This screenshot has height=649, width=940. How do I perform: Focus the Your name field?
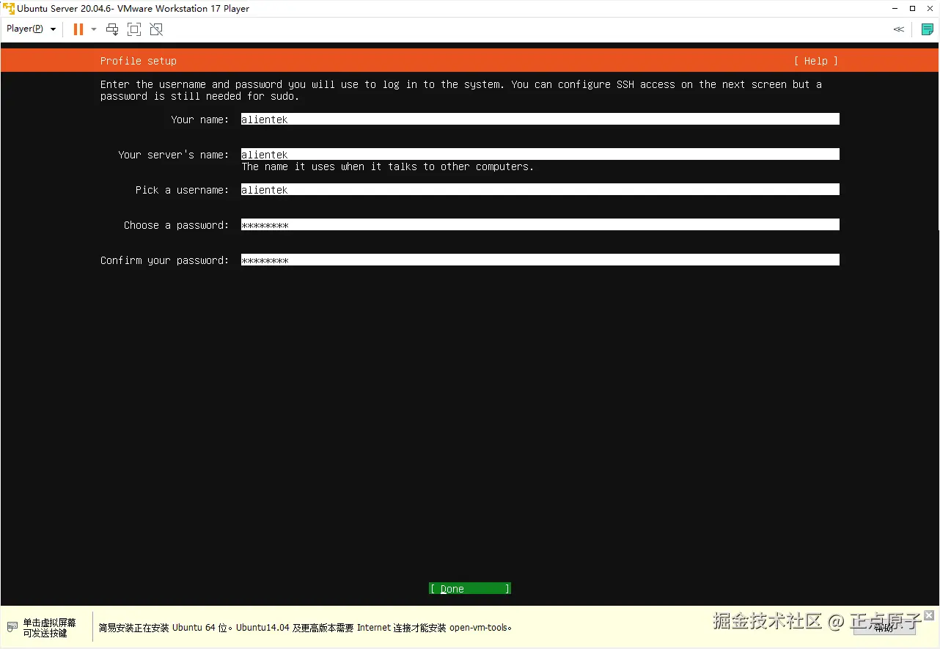(x=540, y=119)
